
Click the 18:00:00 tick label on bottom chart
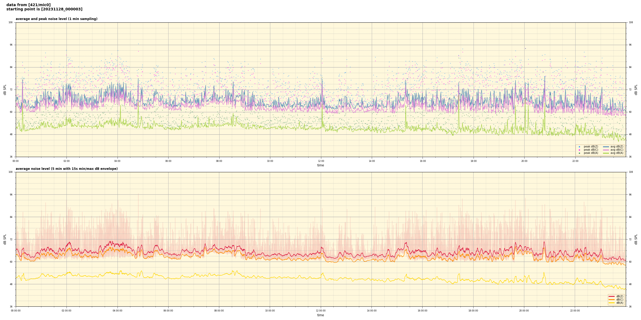473,311
